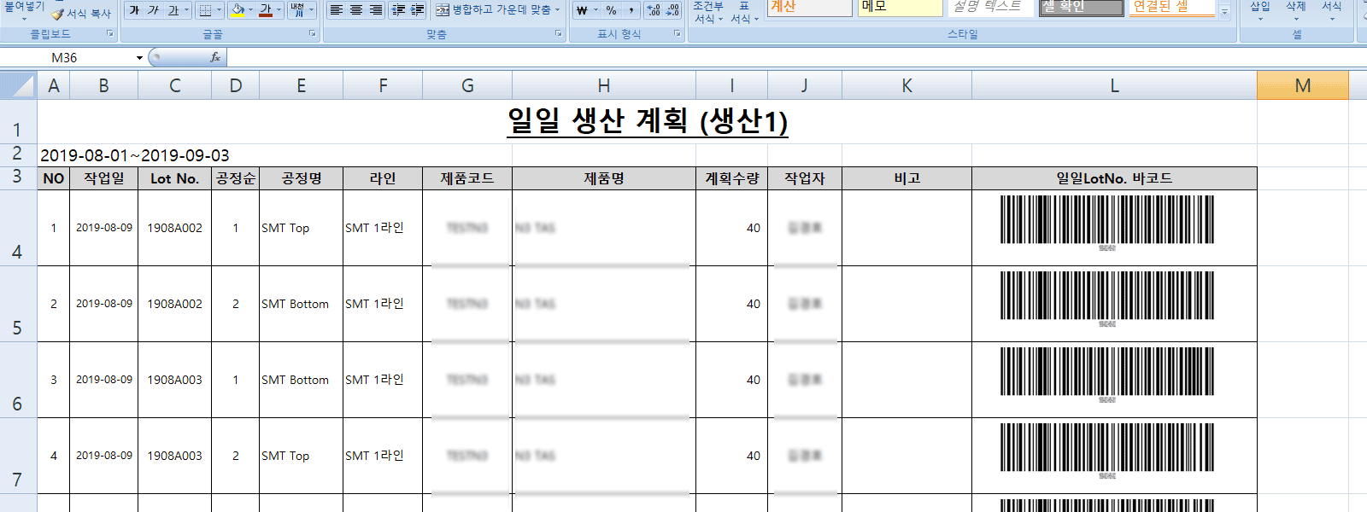Open the 삽입 insert cells menu

click(1260, 10)
